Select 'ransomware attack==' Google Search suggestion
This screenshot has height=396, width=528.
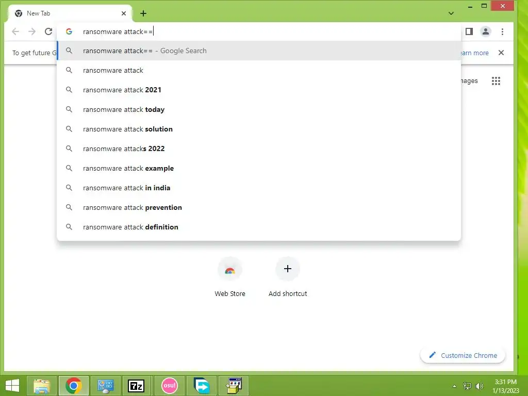point(259,51)
